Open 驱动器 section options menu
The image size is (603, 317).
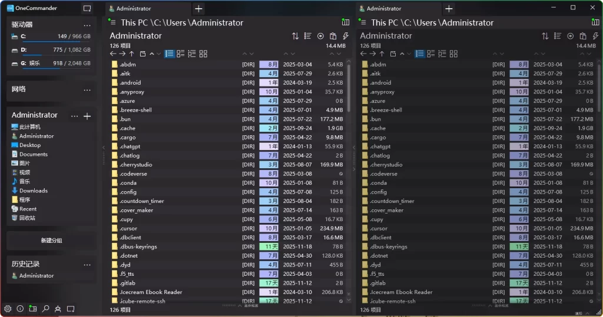[87, 25]
